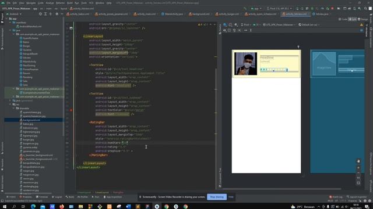
Task: Open the Logcat tool window
Action: tap(57, 197)
